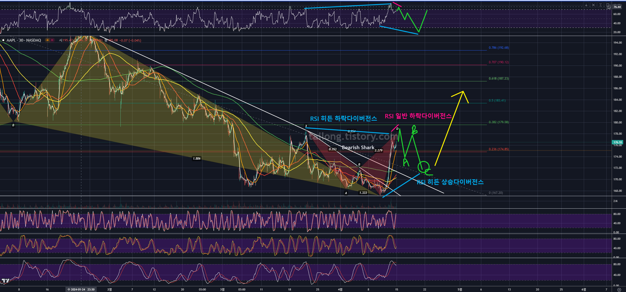Viewport: 626px width, 292px height.
Task: Click the 176.55 current price label
Action: click(618, 142)
